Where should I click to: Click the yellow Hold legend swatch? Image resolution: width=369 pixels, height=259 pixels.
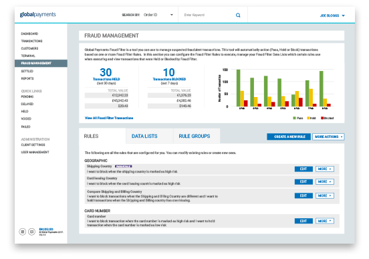[x=308, y=118]
